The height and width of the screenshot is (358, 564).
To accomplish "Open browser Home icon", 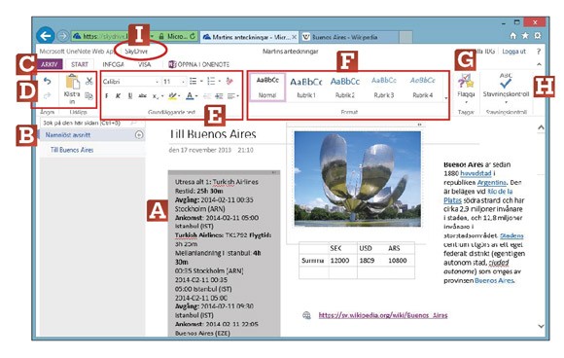I will [x=513, y=36].
